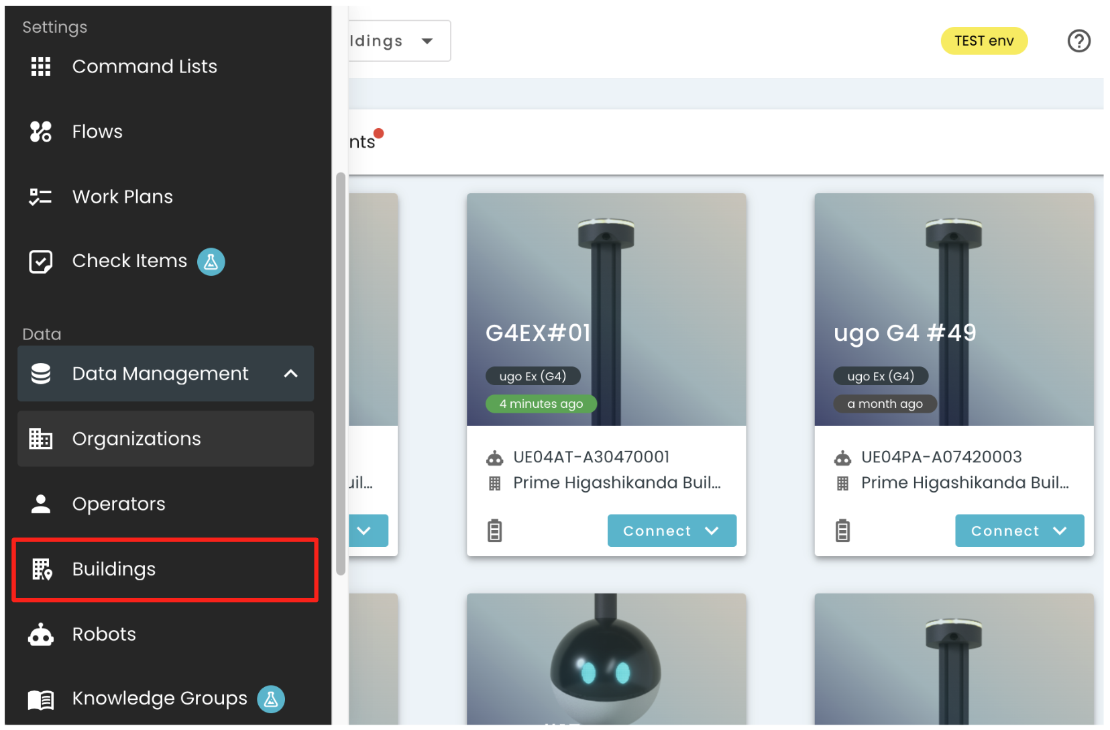Click the Operators person icon
The width and height of the screenshot is (1110, 730).
coord(41,504)
